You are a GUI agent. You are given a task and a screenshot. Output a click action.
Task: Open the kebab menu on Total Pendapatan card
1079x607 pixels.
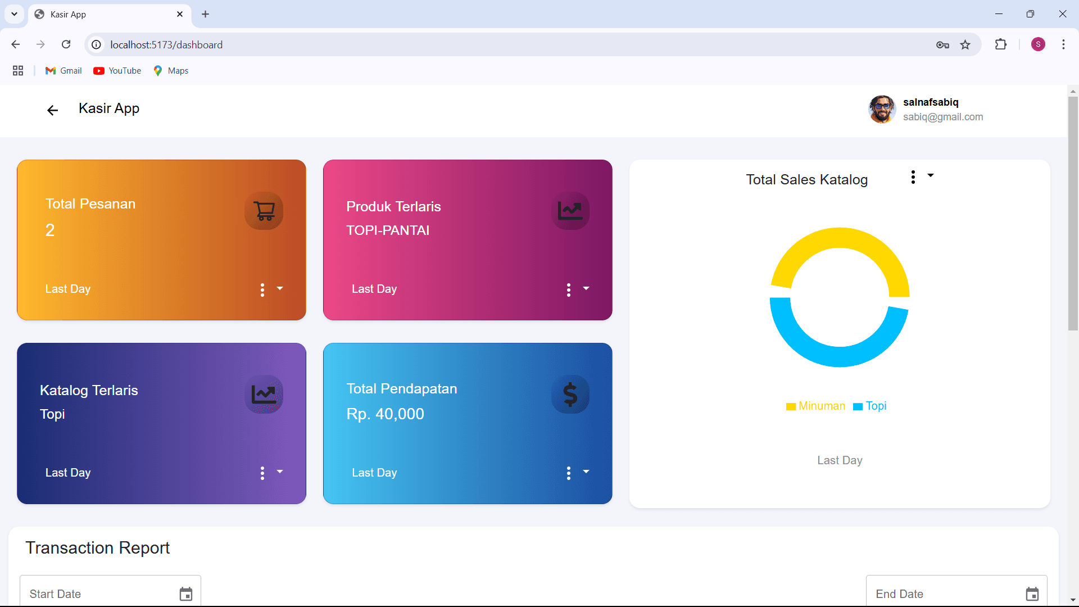(569, 473)
